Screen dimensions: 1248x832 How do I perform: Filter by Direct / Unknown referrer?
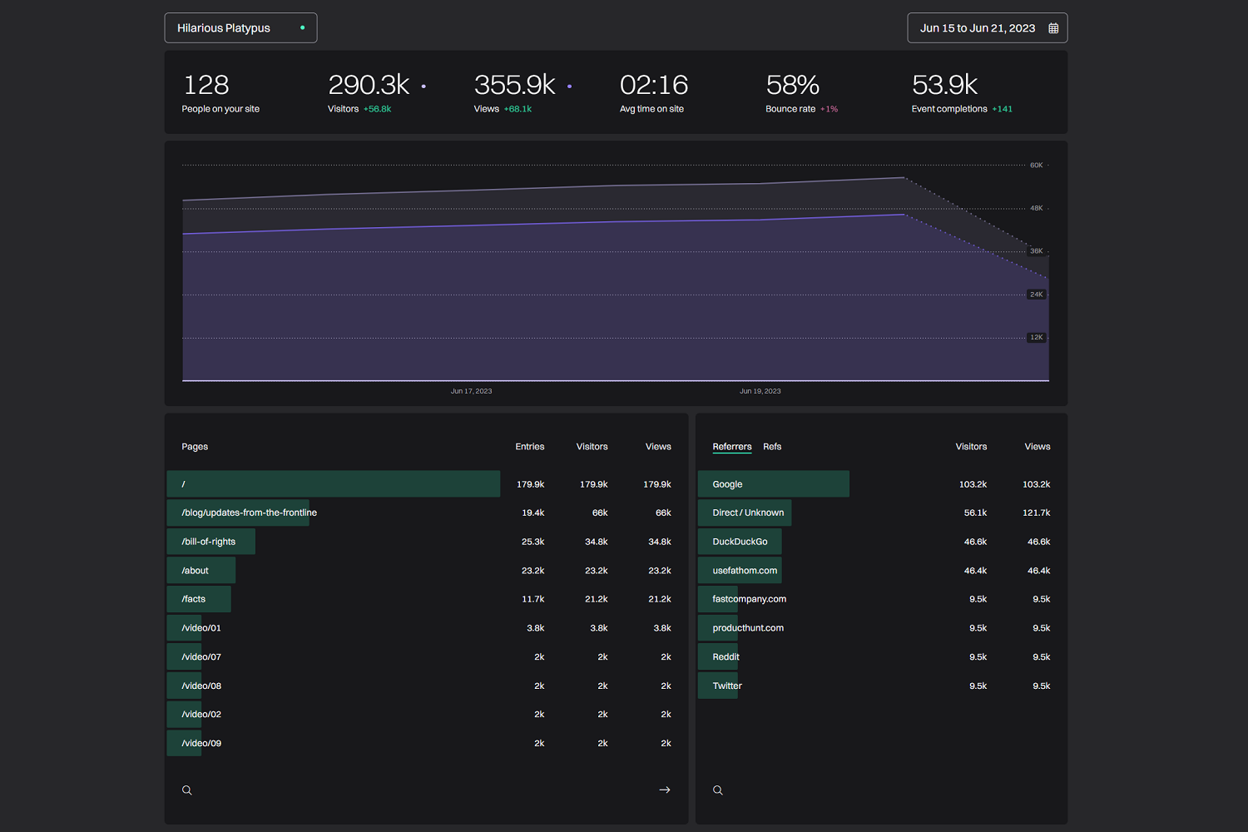click(x=881, y=513)
